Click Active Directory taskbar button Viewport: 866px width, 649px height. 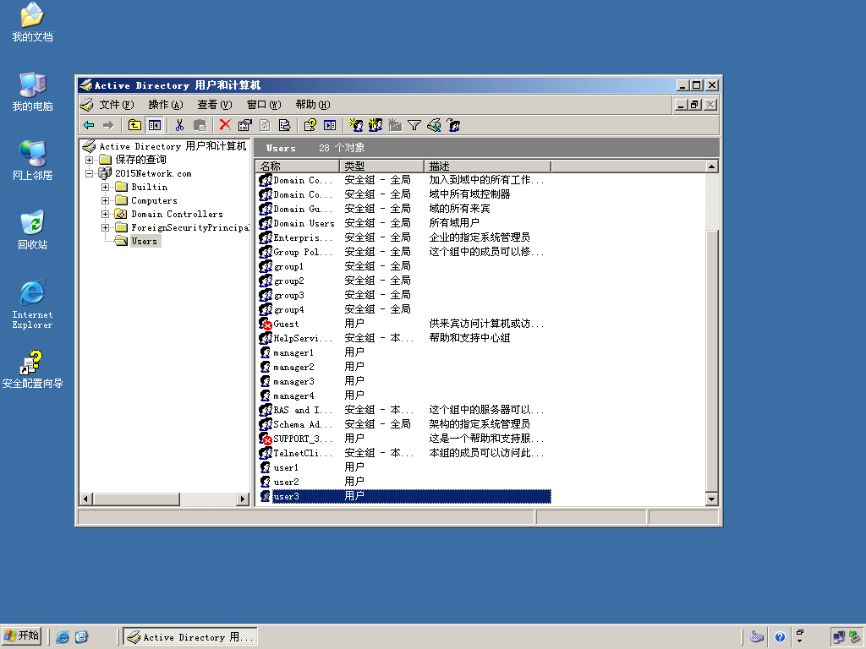coord(190,637)
